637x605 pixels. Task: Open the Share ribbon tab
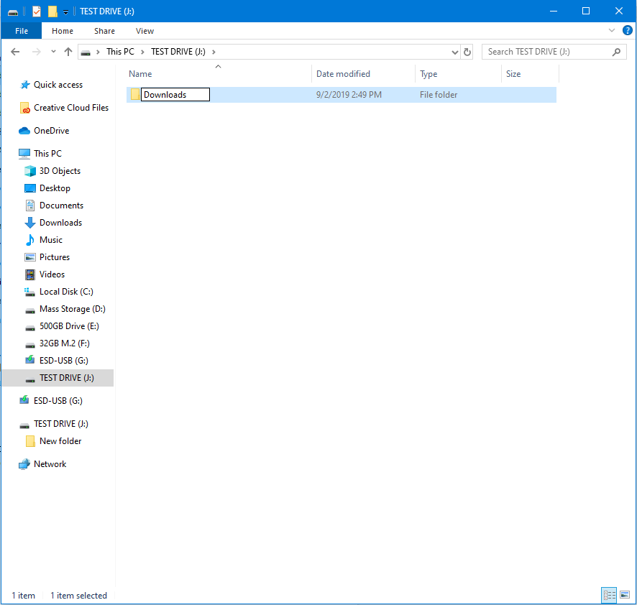(104, 31)
